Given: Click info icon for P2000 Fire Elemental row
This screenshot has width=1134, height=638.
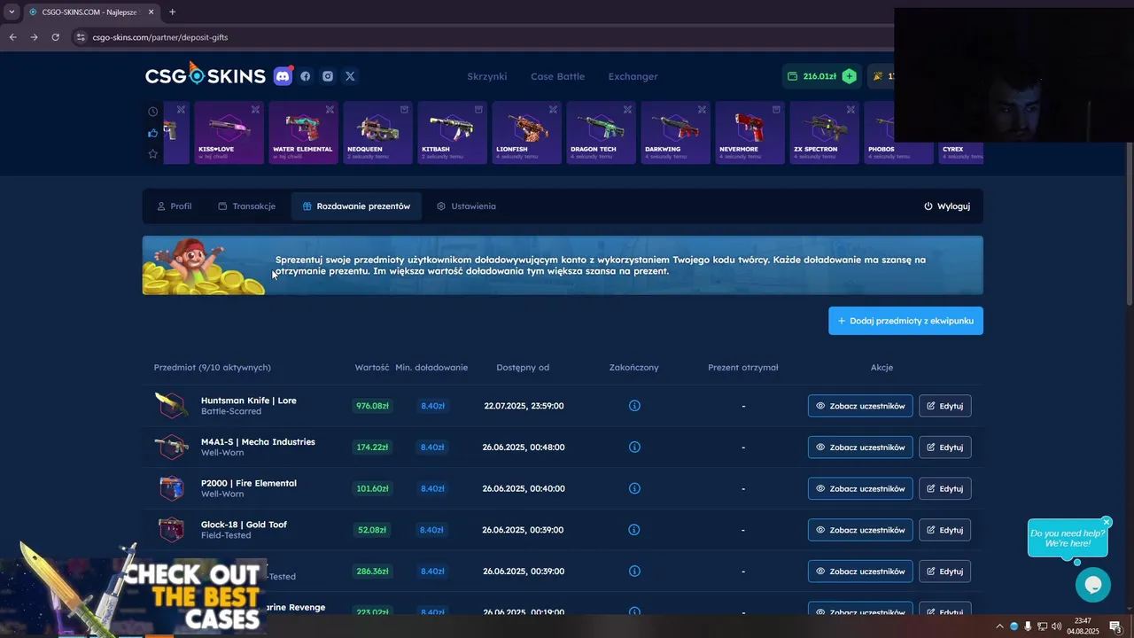Looking at the screenshot, I should [x=634, y=488].
